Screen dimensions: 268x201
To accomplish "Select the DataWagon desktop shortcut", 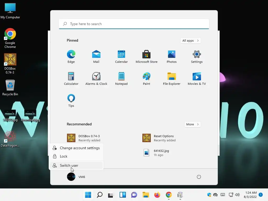I will 10,139.
